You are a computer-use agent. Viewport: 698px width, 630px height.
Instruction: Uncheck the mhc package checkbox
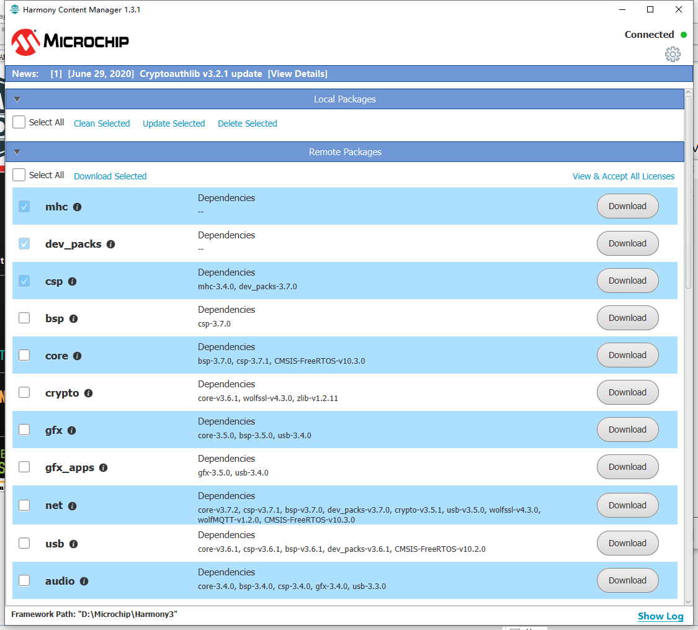[x=24, y=206]
